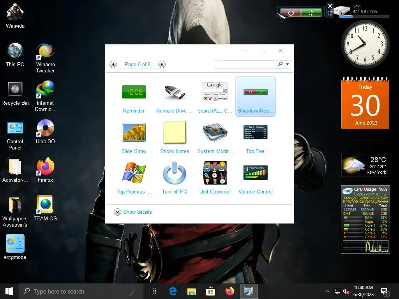Open Internet Download Manager shortcut
The image size is (399, 299).
45,96
